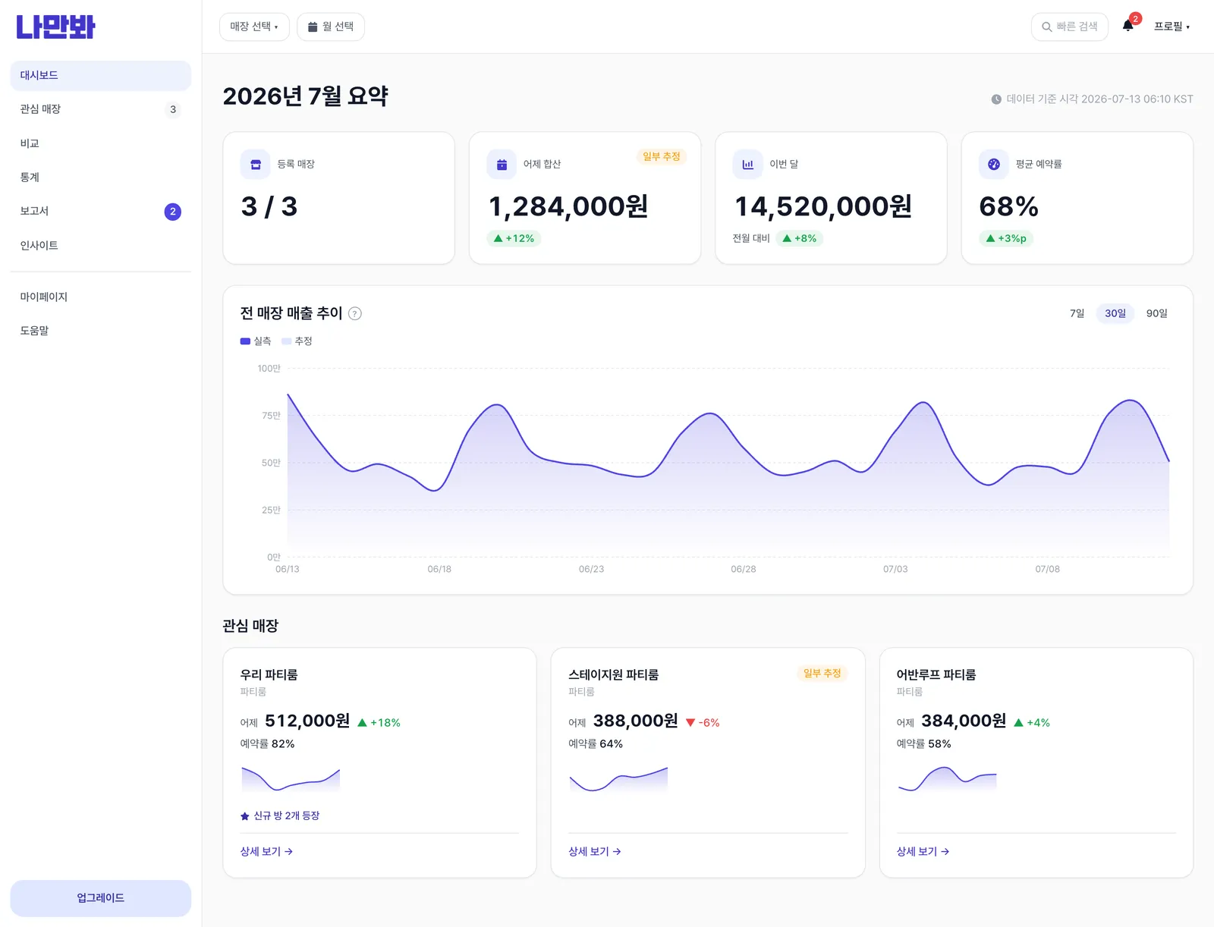Screen dimensions: 1214x927
Task: Select the 7일 range
Action: (x=1077, y=313)
